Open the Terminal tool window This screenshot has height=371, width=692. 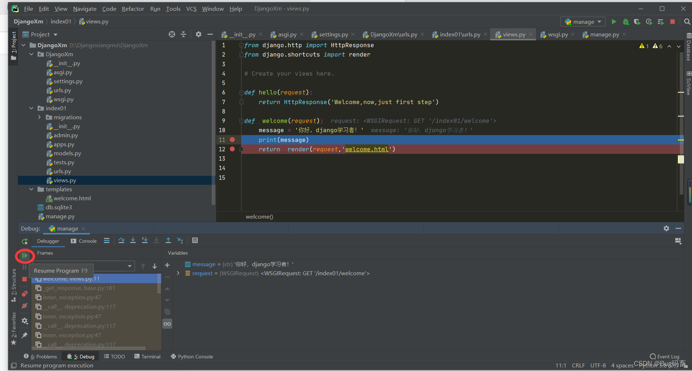pos(147,357)
